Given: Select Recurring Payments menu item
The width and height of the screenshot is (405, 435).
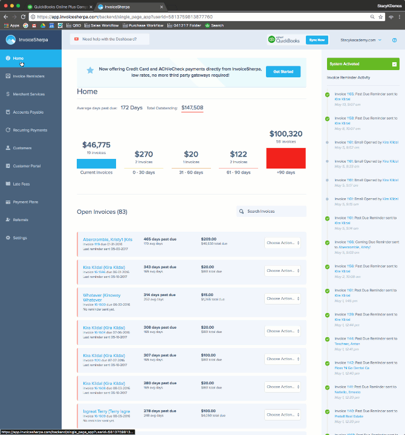Looking at the screenshot, I should [31, 130].
